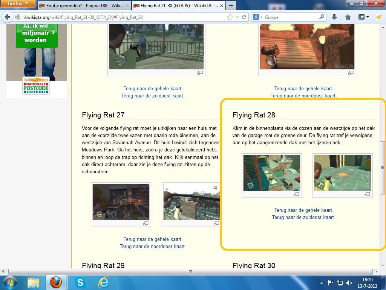
Task: Enlarge Flying Rat 27 house image icon
Action: pos(146,224)
